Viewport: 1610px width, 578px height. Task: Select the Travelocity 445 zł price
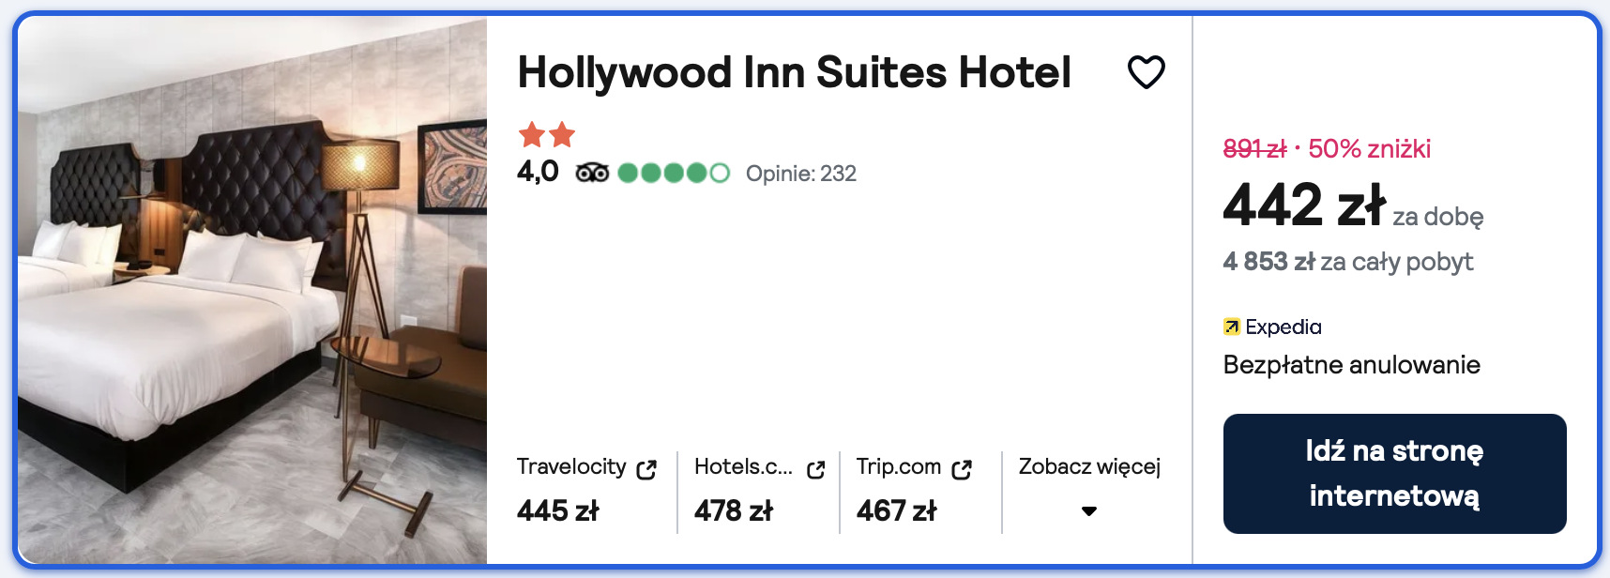(557, 510)
